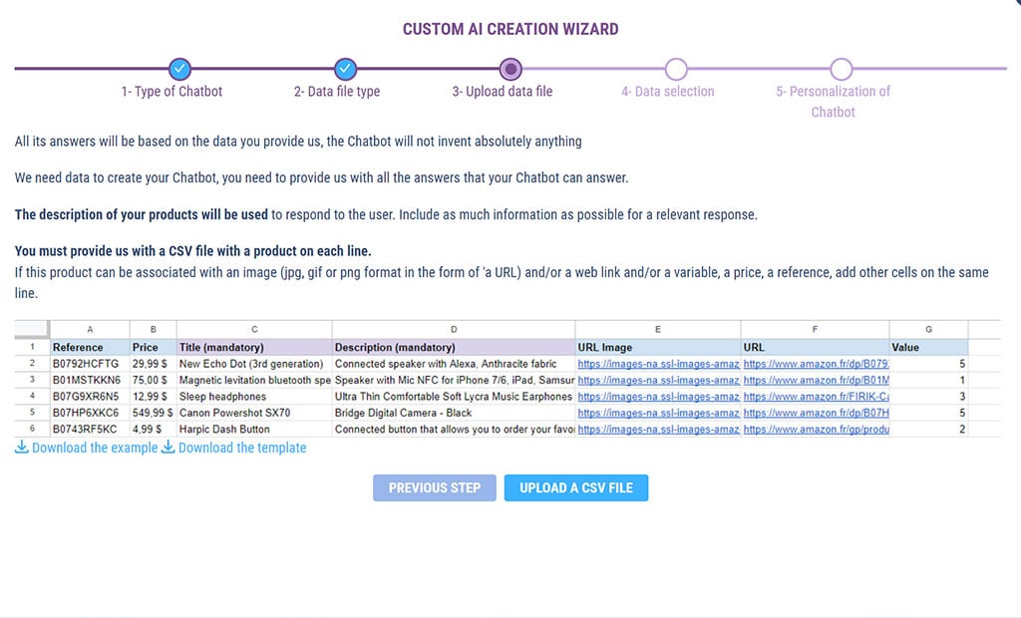
Task: Select the active step 3 circle marker
Action: 510,69
